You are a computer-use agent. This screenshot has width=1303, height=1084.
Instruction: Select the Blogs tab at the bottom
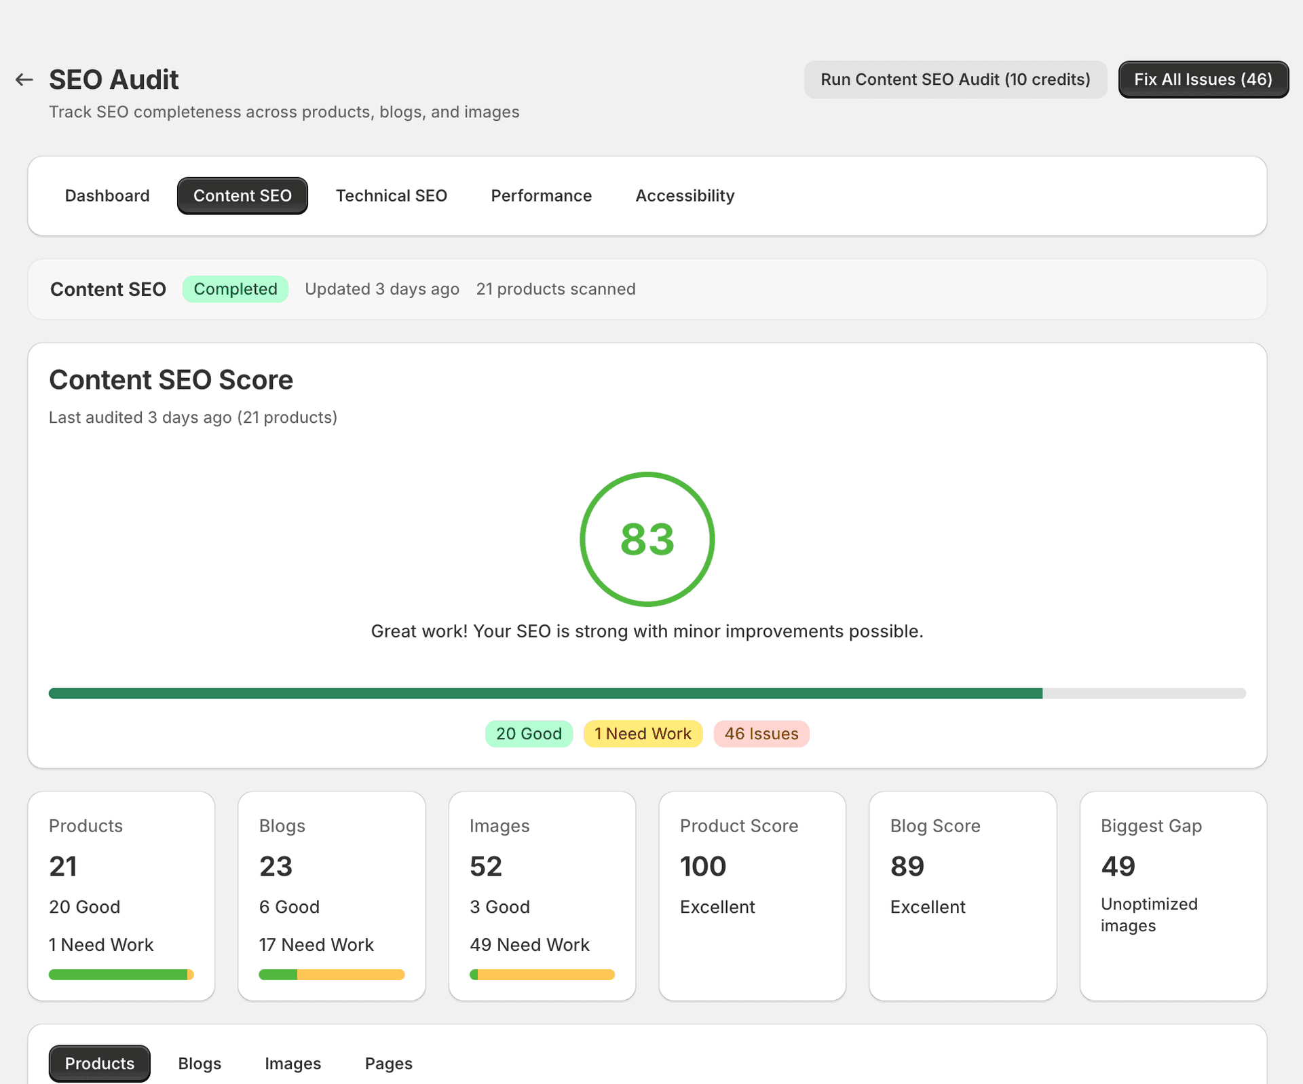pyautogui.click(x=200, y=1063)
